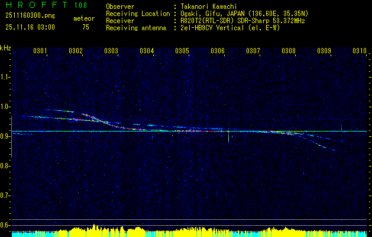372x237 pixels.
Task: Click the kHz axis unit label
Action: point(5,48)
